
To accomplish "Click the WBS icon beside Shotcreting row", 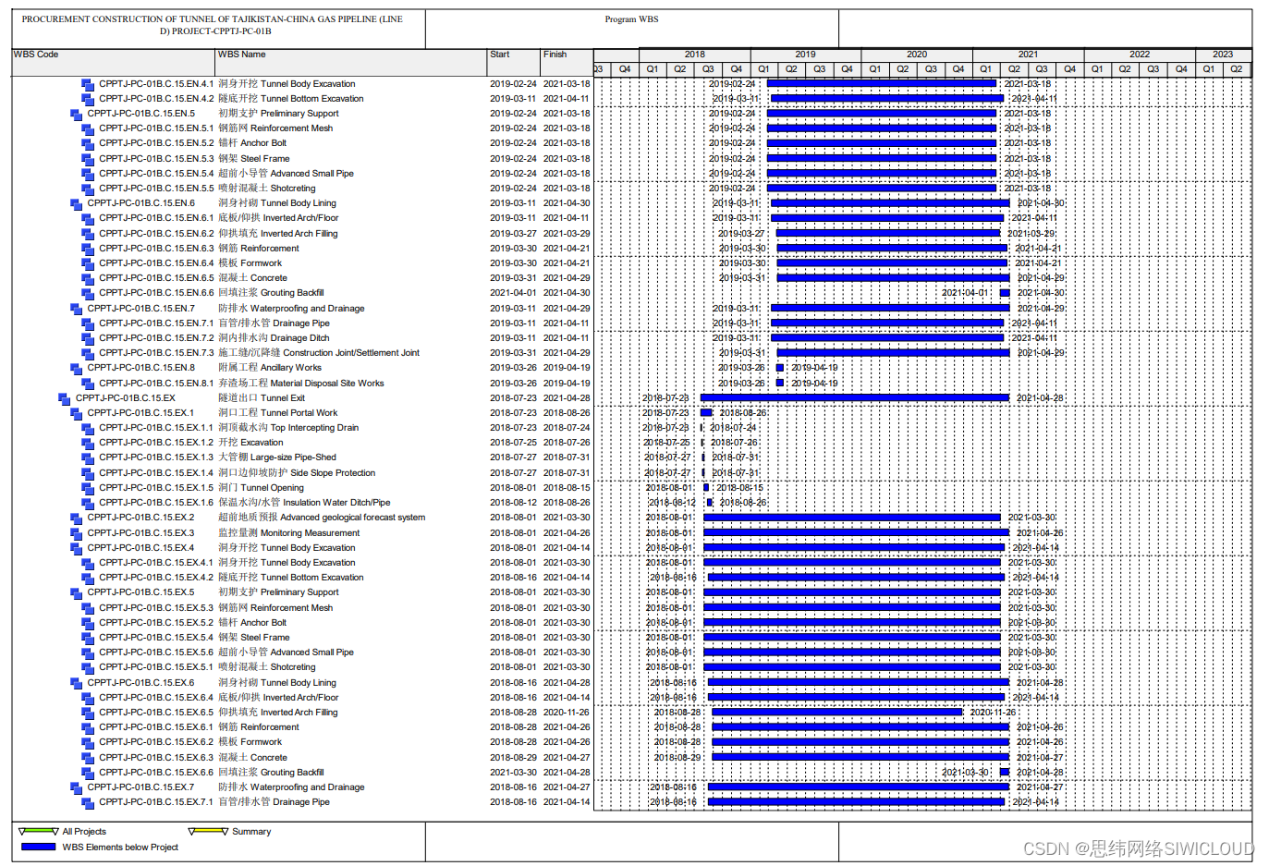I will [86, 189].
